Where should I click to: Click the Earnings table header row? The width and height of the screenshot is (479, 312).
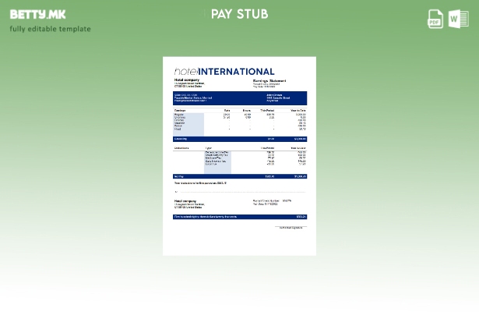(x=239, y=110)
